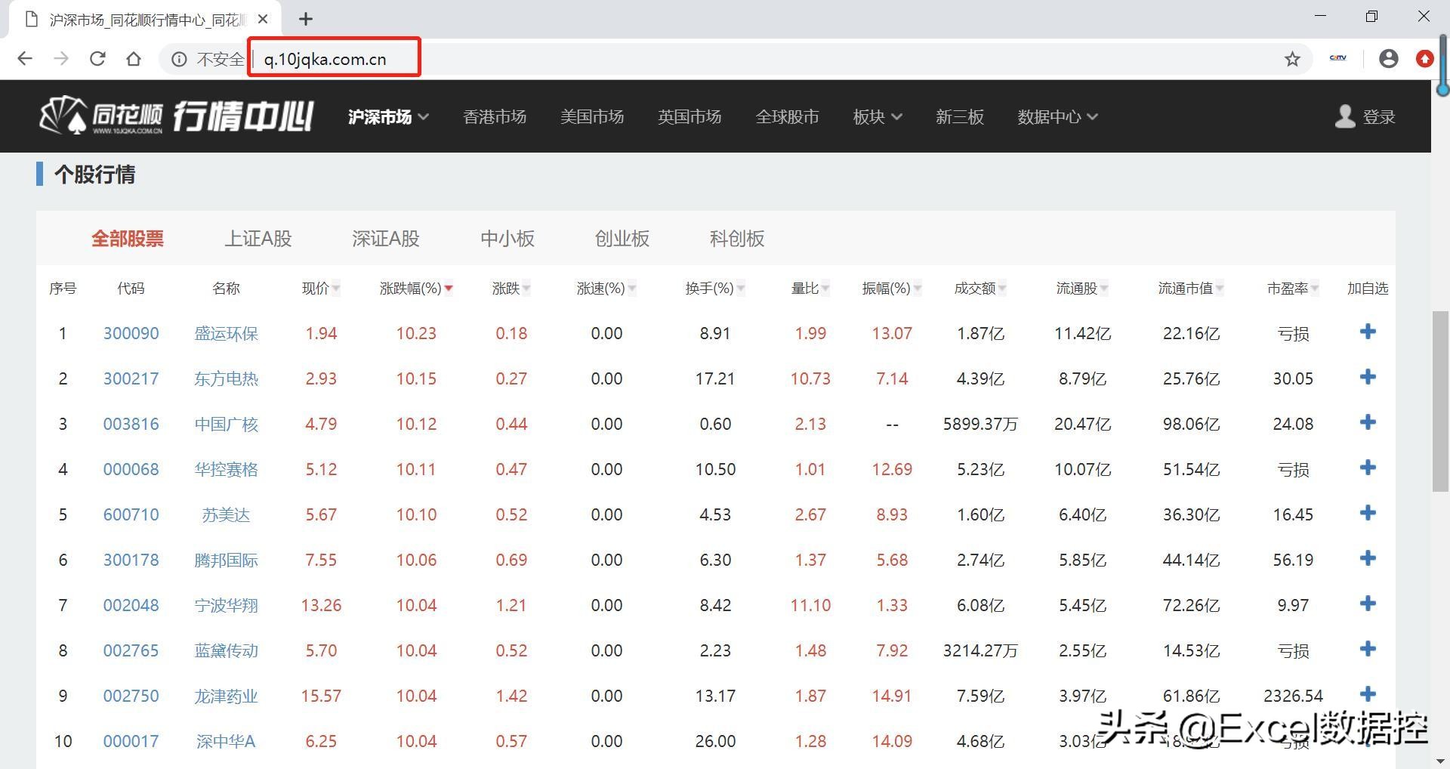Open the 华控赛格 stock name link

(x=226, y=469)
